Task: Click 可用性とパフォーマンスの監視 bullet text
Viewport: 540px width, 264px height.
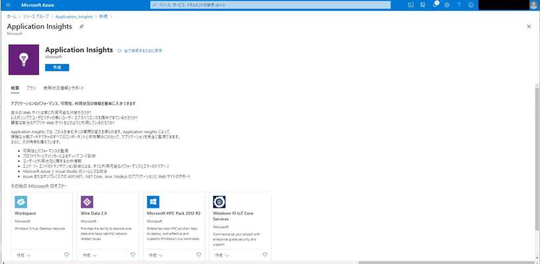Action: click(x=46, y=150)
